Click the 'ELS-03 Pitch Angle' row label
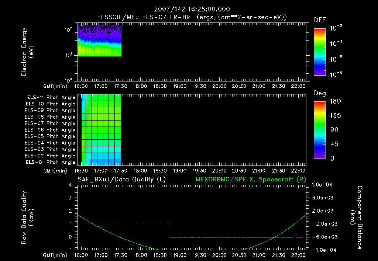 (x=50, y=150)
